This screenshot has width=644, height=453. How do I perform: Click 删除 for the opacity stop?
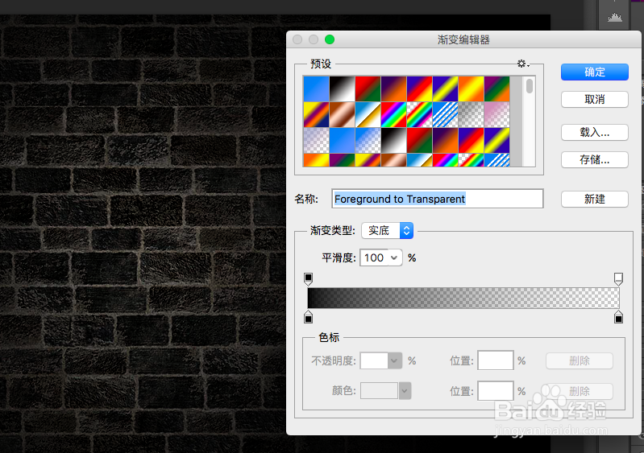(579, 360)
